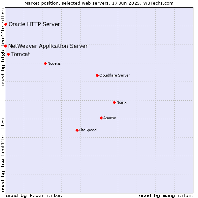Click the chart title 'Market position, selected web servers'
The height and width of the screenshot is (198, 198).
[x=67, y=3]
